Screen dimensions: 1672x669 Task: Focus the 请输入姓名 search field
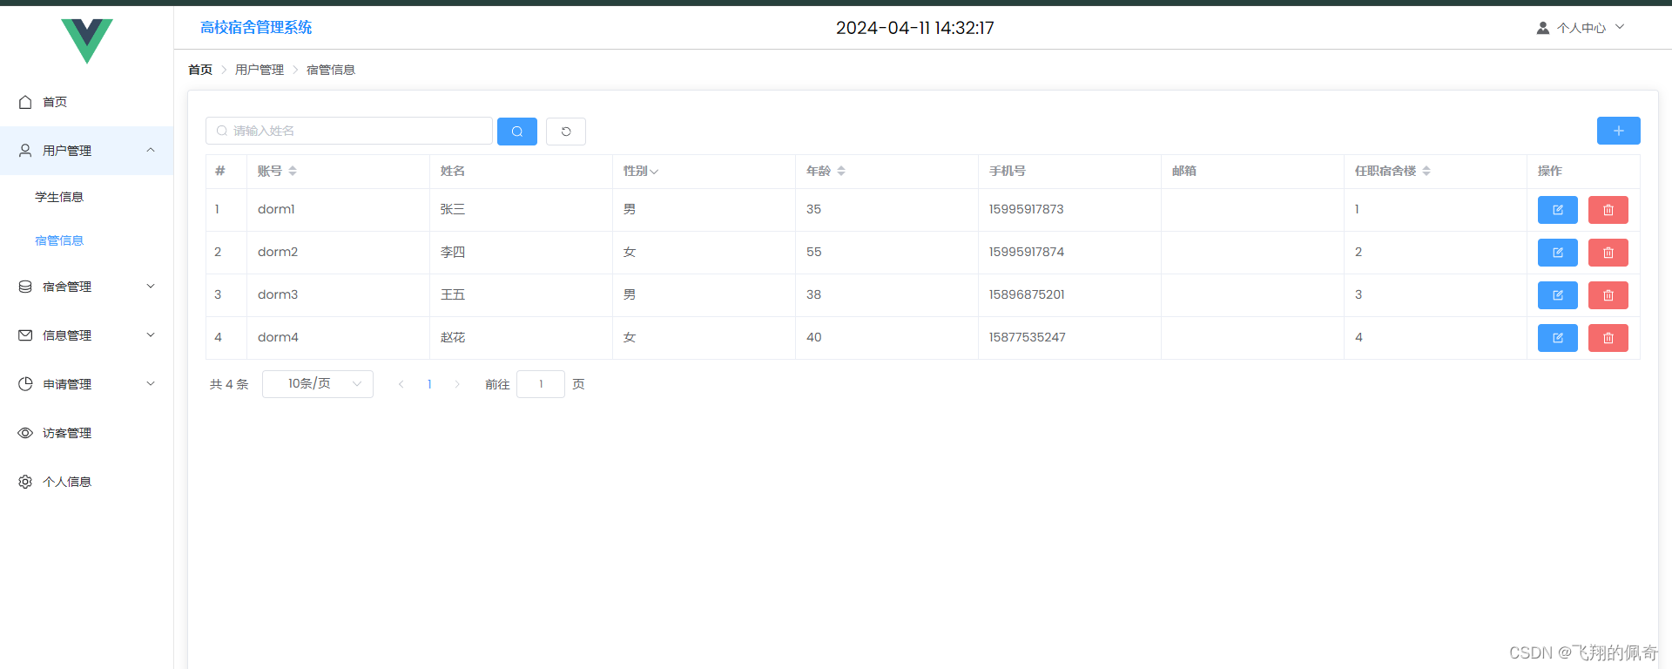pyautogui.click(x=349, y=131)
